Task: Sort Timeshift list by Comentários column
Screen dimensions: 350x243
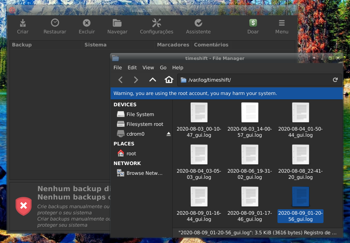Action: (x=211, y=45)
